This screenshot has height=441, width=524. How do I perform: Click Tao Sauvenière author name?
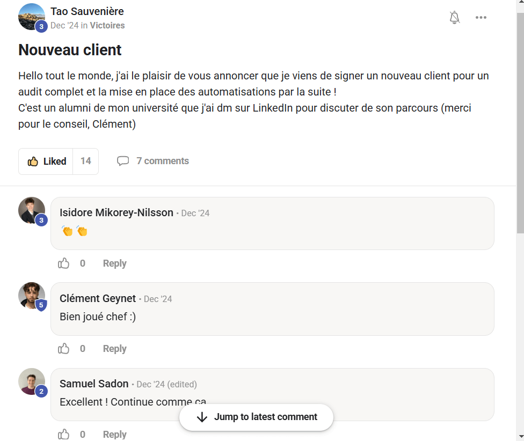[87, 11]
